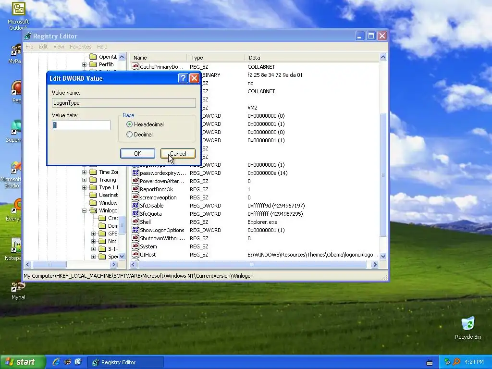The image size is (492, 369).
Task: Collapse the Winlogon key
Action: click(84, 210)
